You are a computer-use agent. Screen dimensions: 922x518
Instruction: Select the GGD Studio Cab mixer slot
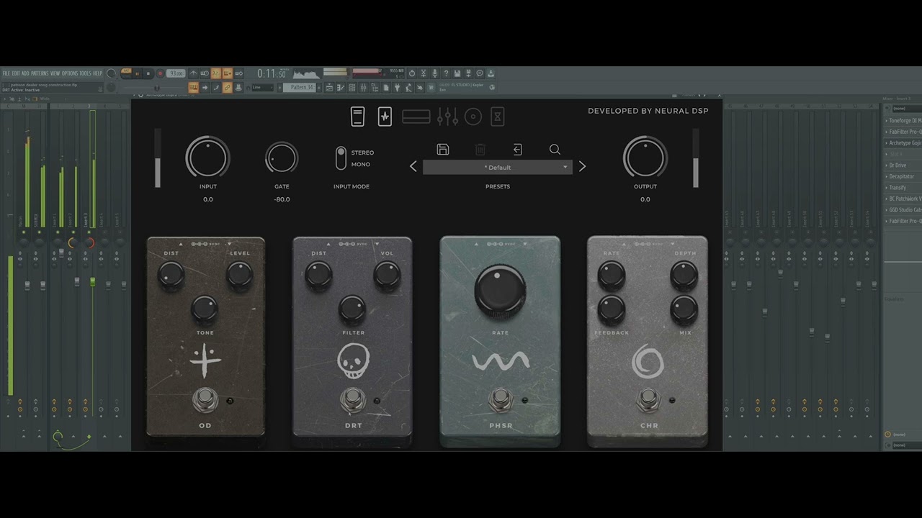coord(903,210)
